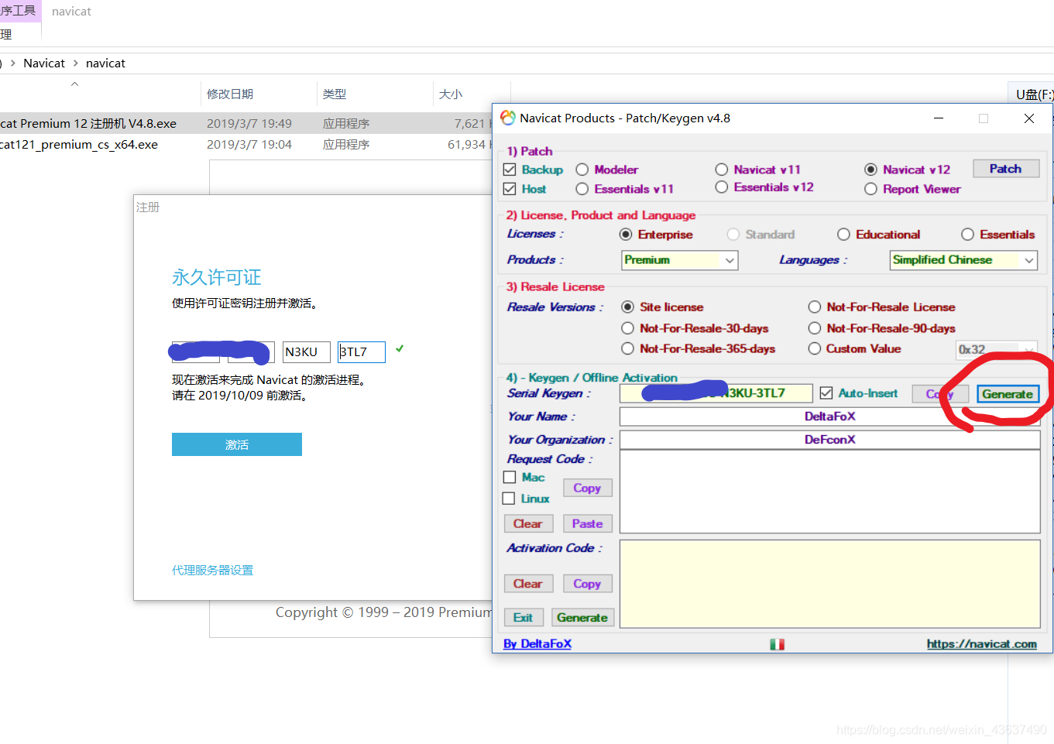The width and height of the screenshot is (1054, 744).
Task: Click the 激活 button in registration dialog
Action: pyautogui.click(x=237, y=444)
